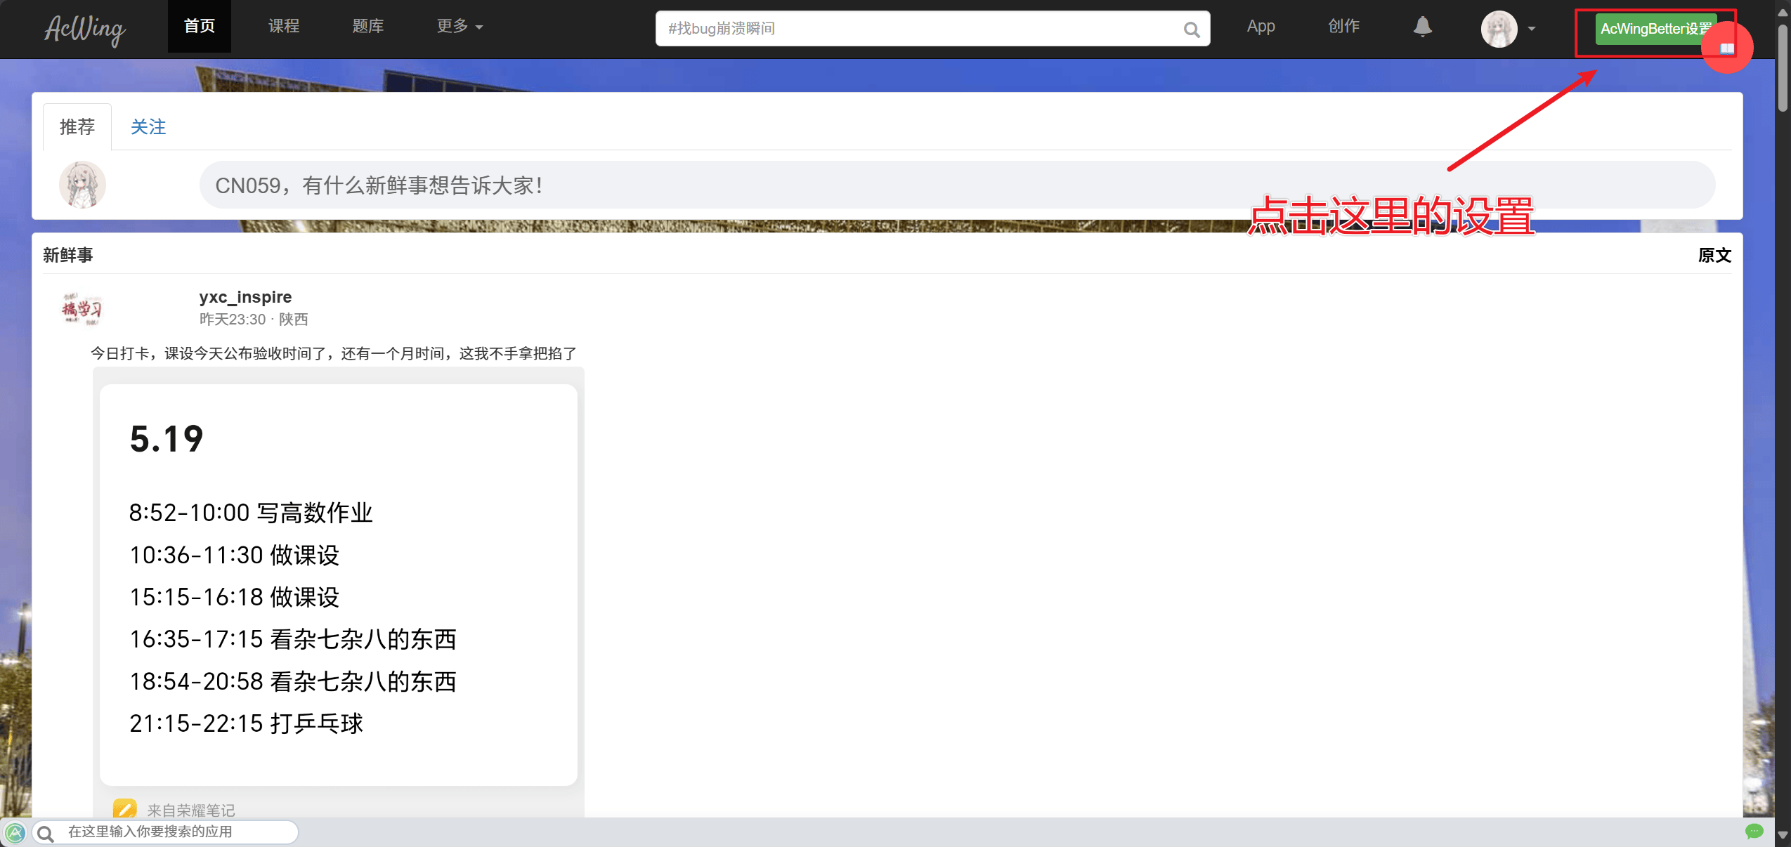This screenshot has width=1791, height=847.
Task: Click the user avatar in navbar
Action: [x=1498, y=29]
